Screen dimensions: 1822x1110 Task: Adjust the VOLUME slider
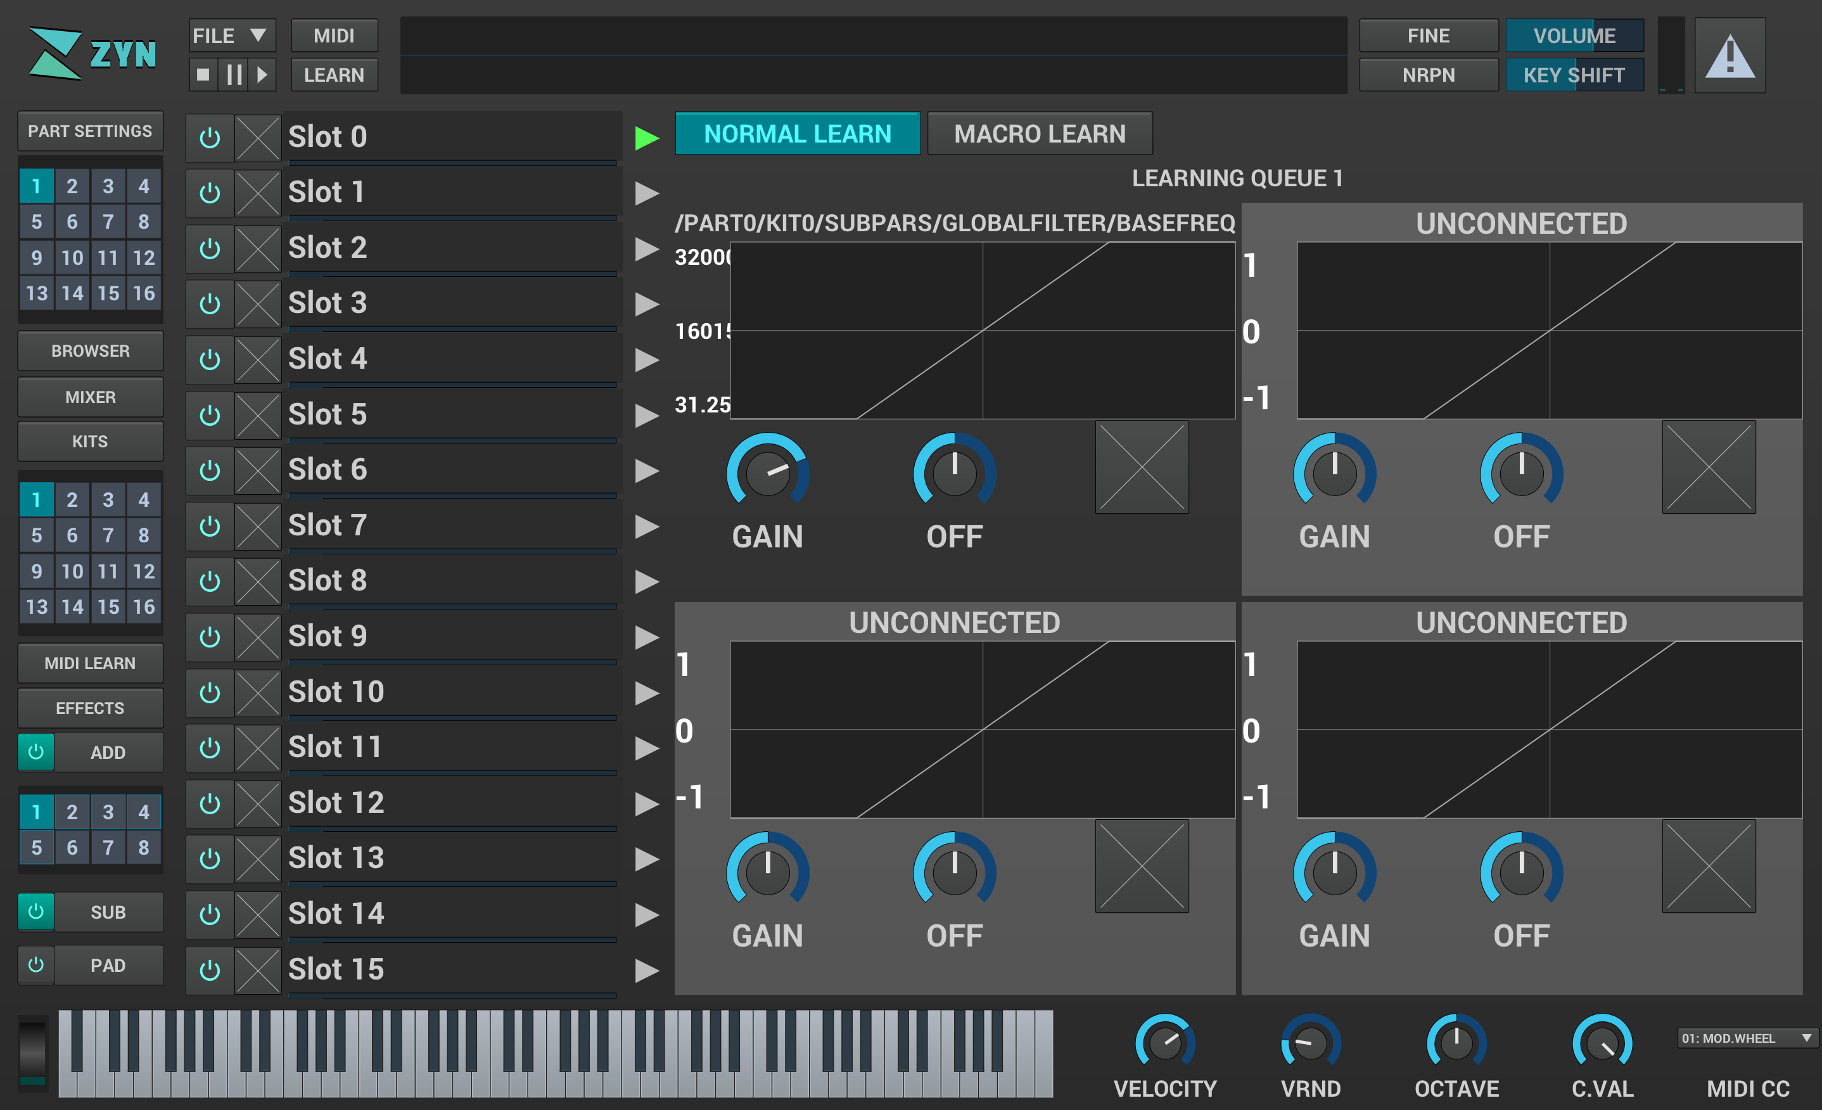(1574, 35)
